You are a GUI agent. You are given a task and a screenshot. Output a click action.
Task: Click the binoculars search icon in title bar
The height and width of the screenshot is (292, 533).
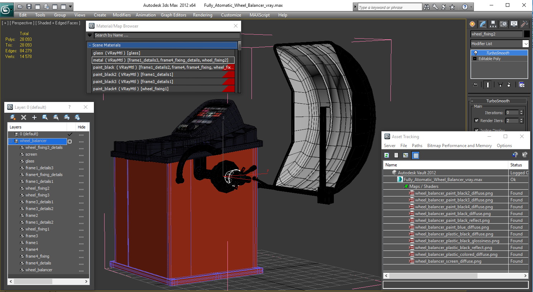coord(427,7)
